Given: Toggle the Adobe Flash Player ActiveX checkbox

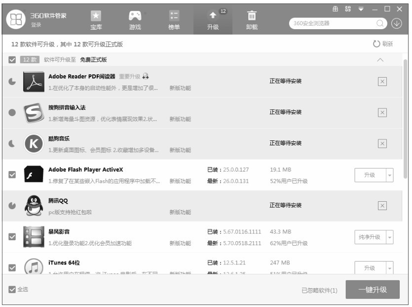Looking at the screenshot, I should (12, 175).
